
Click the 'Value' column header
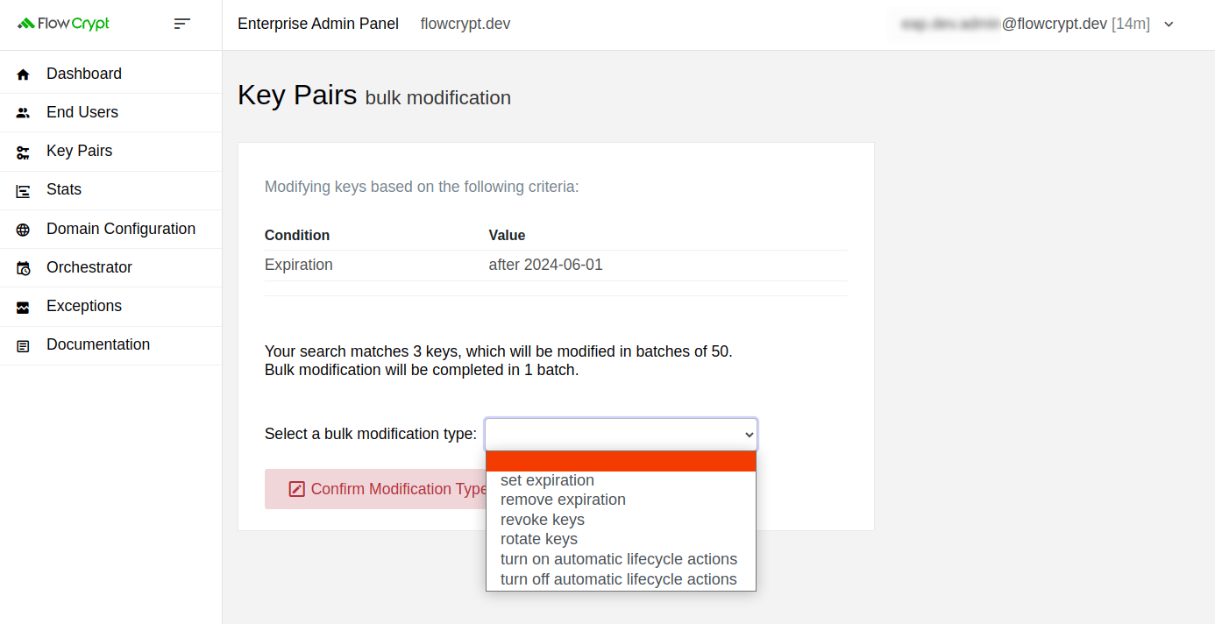pyautogui.click(x=507, y=235)
